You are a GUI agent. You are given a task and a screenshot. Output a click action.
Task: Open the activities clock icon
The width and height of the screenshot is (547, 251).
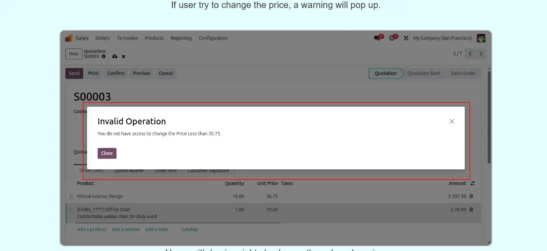click(x=392, y=38)
